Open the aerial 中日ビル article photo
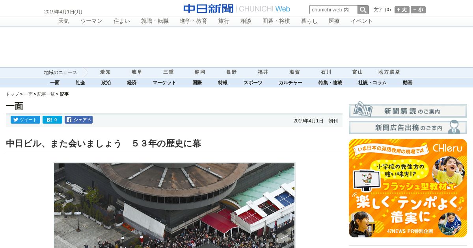The height and width of the screenshot is (248, 473). [174, 205]
